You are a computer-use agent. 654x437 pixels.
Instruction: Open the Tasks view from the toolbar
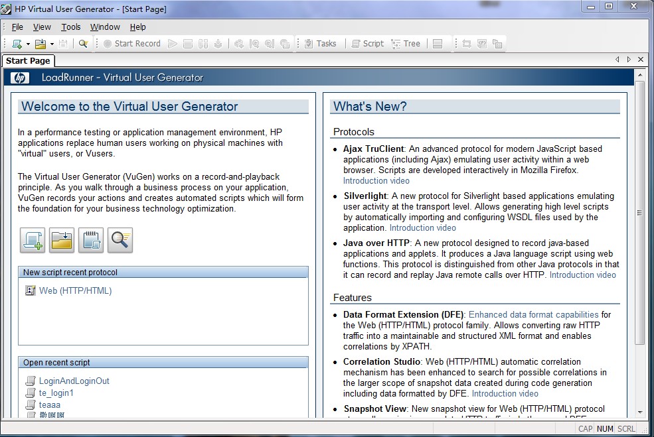320,44
